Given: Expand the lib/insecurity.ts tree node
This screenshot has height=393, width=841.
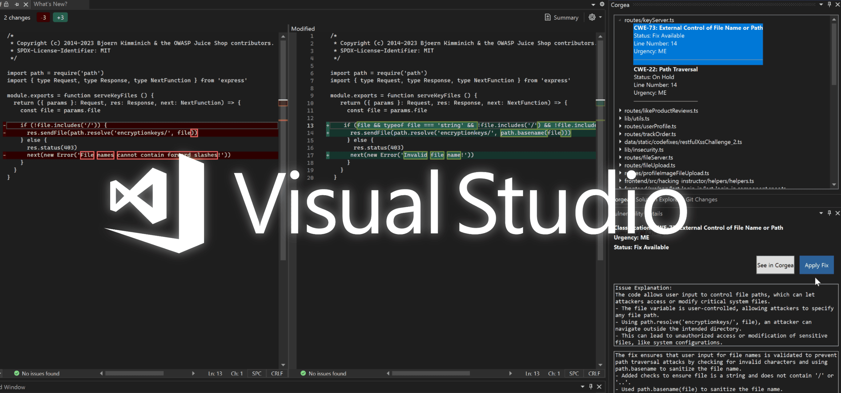Looking at the screenshot, I should click(620, 149).
